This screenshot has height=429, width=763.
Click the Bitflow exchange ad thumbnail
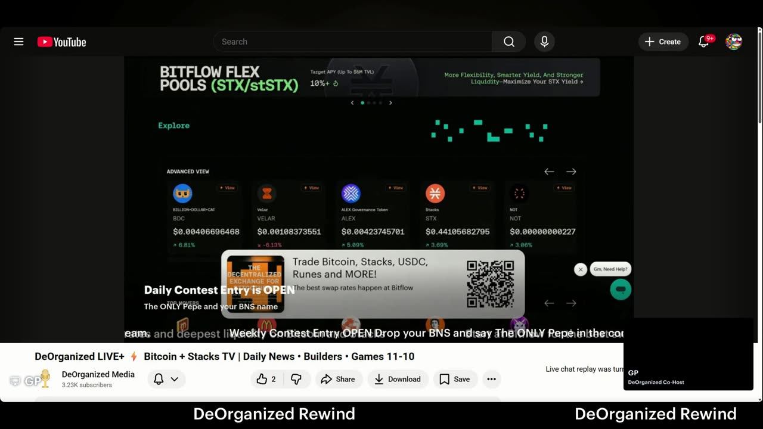click(255, 284)
